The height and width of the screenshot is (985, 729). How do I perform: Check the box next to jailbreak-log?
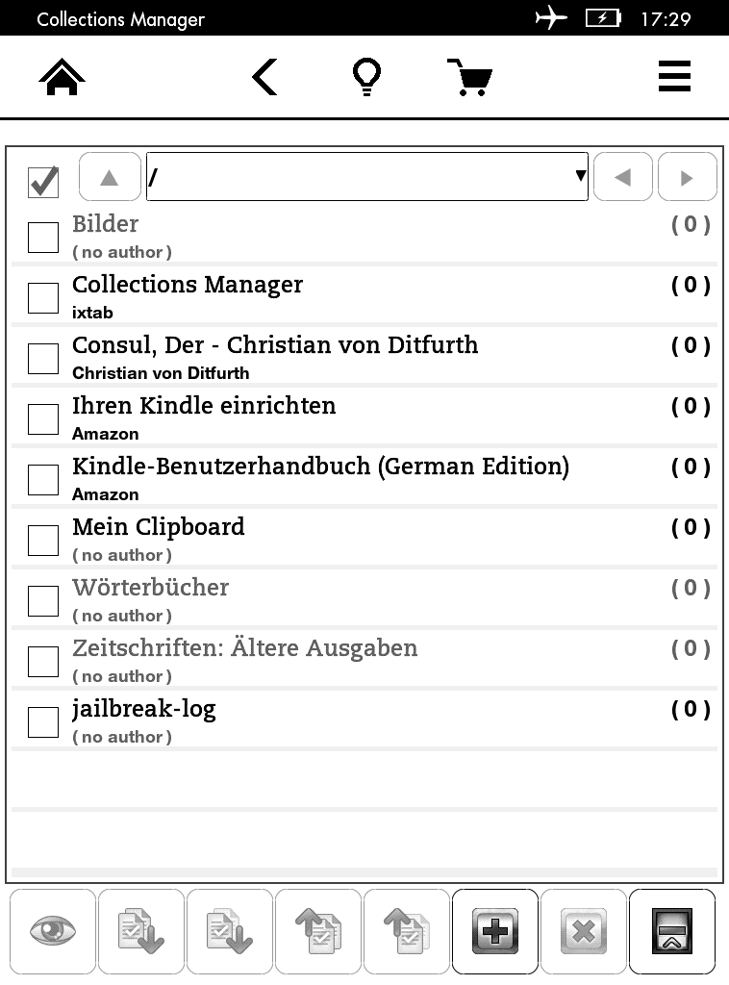pyautogui.click(x=43, y=722)
